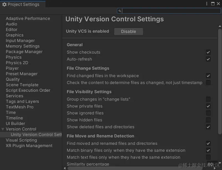Click the Project Settings gear icon

[x=4, y=4]
